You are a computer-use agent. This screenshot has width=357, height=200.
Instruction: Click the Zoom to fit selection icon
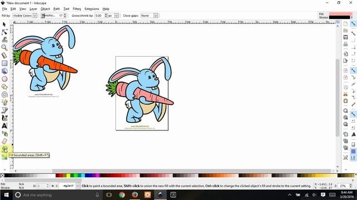345,111
